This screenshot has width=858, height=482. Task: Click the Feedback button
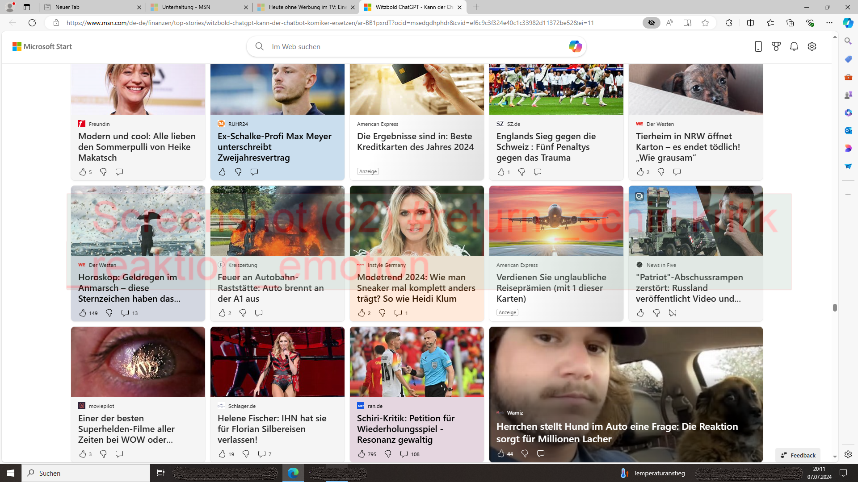click(798, 455)
